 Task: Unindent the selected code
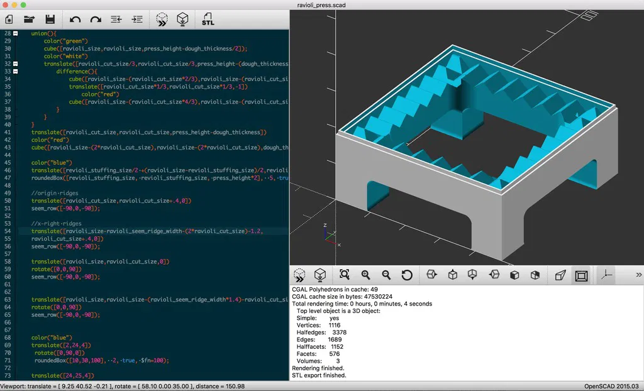click(116, 19)
